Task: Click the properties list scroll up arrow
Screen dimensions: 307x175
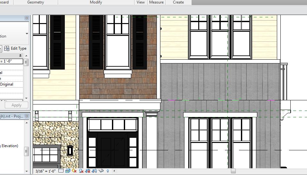Action: [x=26, y=56]
